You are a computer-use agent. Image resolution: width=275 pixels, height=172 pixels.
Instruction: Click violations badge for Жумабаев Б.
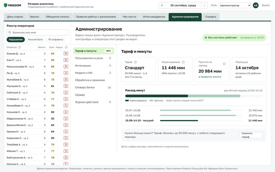pyautogui.click(x=66, y=79)
